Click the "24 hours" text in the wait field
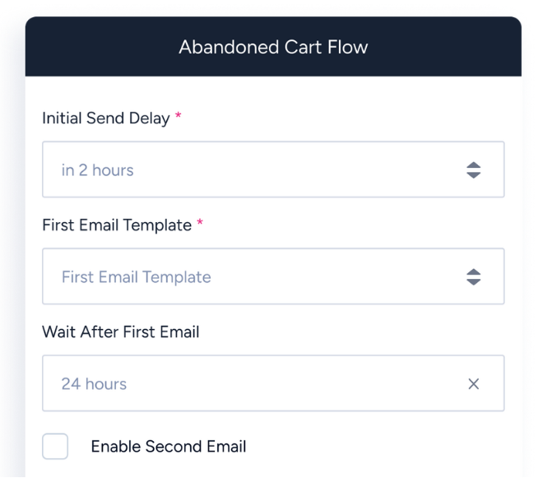538x478 pixels. [x=94, y=384]
